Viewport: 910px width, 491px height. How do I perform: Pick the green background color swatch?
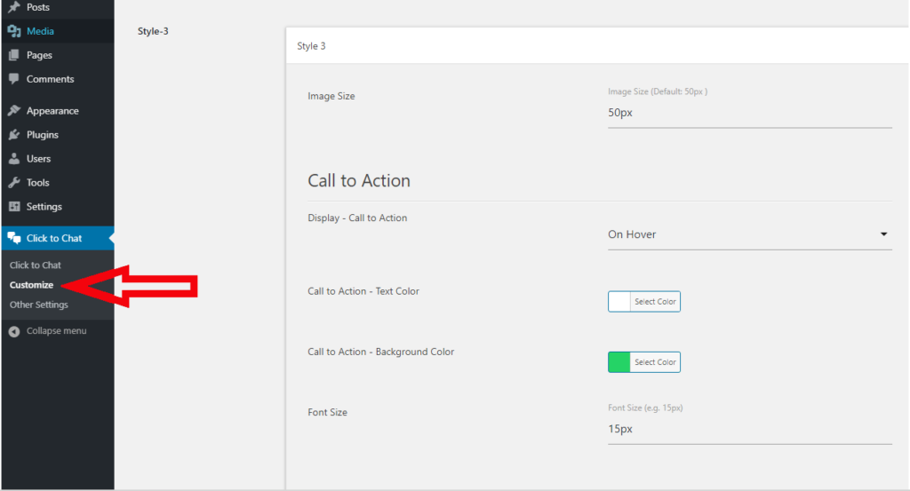(619, 362)
